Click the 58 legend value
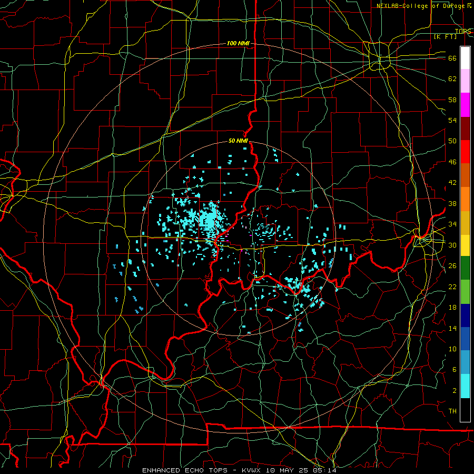 coord(452,100)
